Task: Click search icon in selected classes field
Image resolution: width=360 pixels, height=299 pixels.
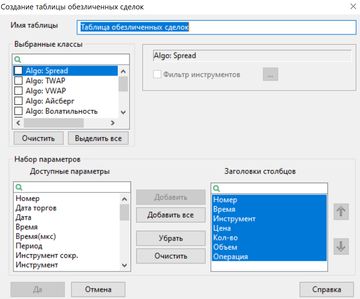Action: pyautogui.click(x=17, y=59)
